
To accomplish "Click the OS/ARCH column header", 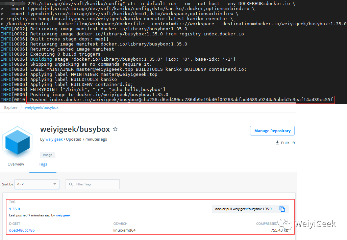I will pyautogui.click(x=120, y=224).
